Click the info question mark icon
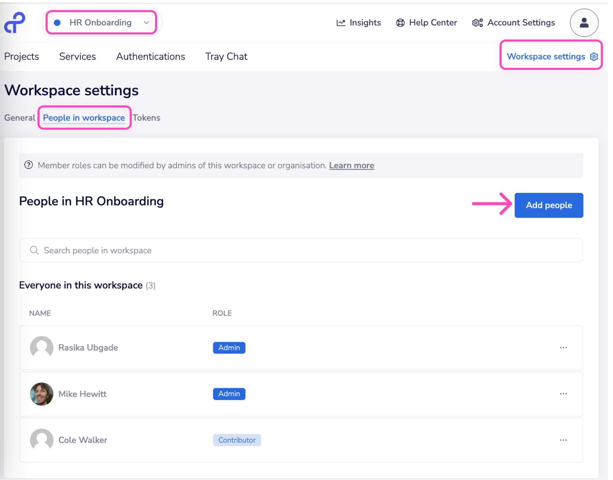 [29, 165]
